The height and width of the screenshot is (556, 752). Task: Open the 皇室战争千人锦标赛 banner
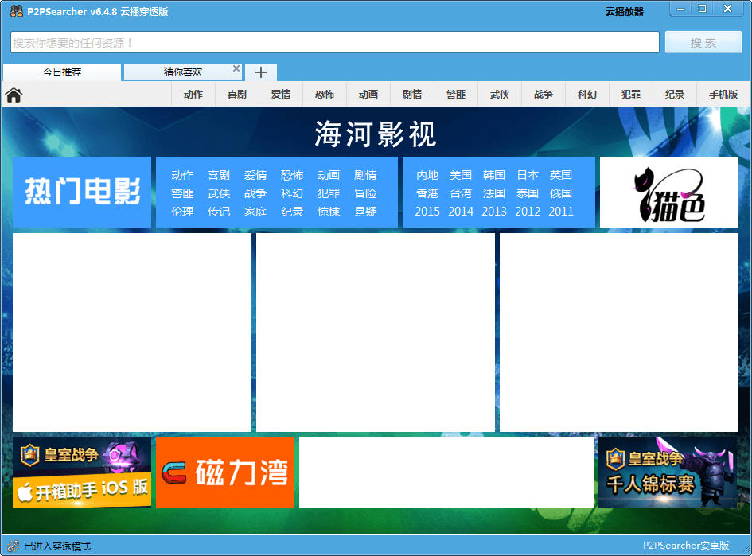pyautogui.click(x=667, y=472)
